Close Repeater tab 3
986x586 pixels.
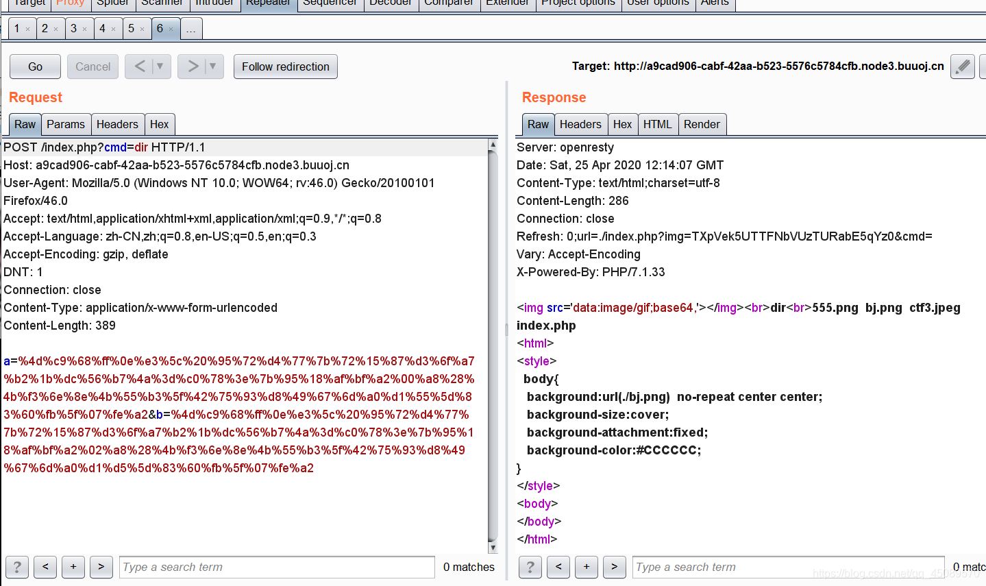[85, 29]
